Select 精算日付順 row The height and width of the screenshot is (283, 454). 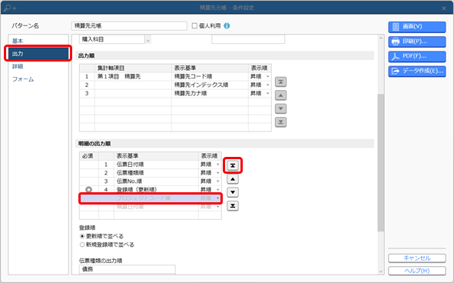tap(151, 207)
